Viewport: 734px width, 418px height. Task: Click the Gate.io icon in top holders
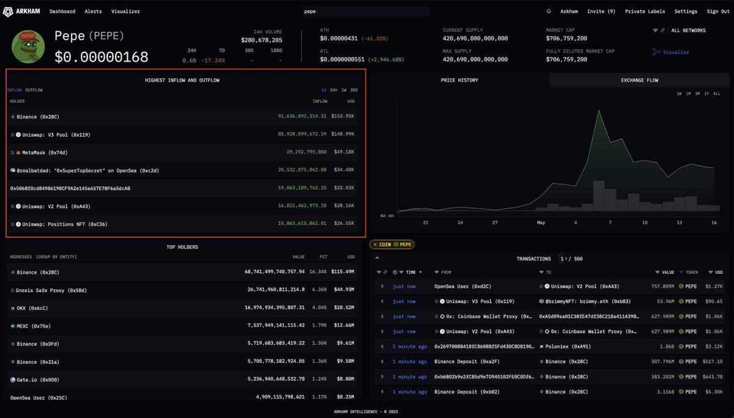pos(13,380)
